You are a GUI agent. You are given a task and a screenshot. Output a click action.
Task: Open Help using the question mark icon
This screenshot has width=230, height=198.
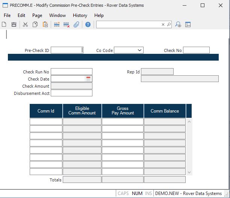[88, 24]
